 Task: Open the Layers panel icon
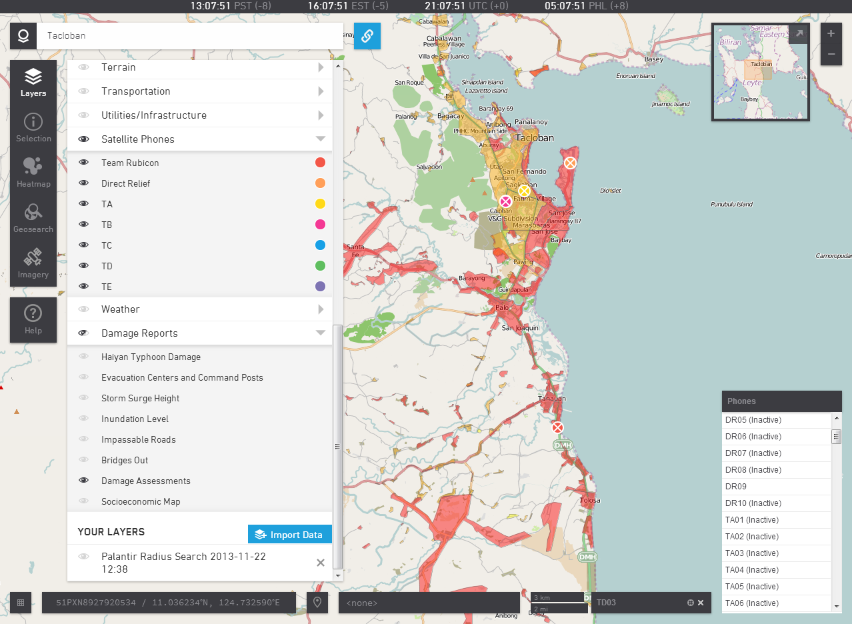33,82
